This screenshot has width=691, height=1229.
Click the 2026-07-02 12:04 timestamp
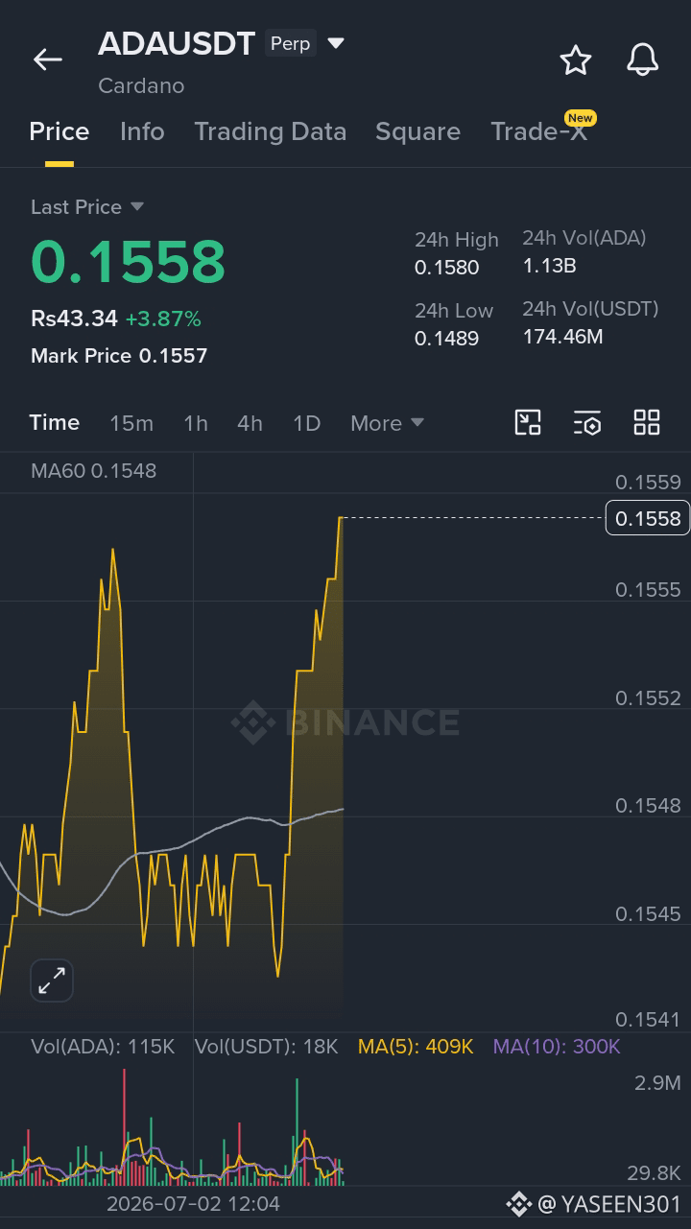(x=193, y=1203)
